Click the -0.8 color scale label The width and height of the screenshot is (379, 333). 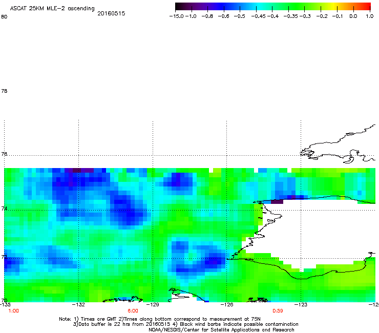207,16
